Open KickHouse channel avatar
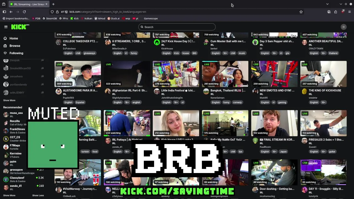 pyautogui.click(x=157, y=42)
